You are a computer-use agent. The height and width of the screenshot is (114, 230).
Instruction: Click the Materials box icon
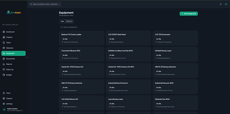click(4, 48)
